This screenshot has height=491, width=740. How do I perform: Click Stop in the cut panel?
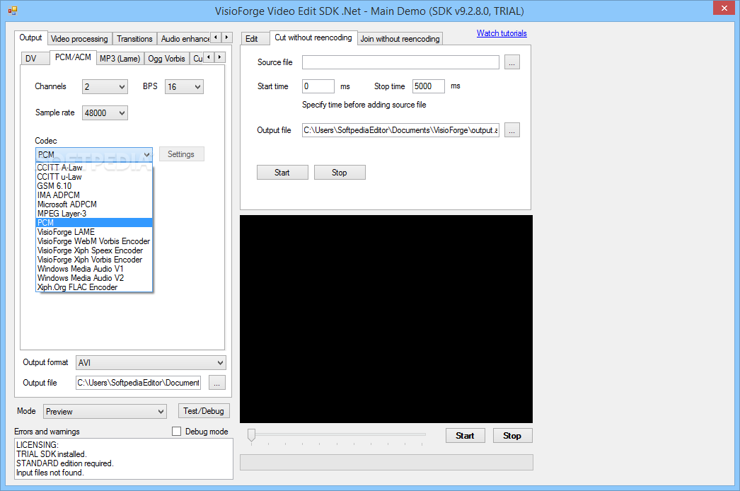(340, 173)
